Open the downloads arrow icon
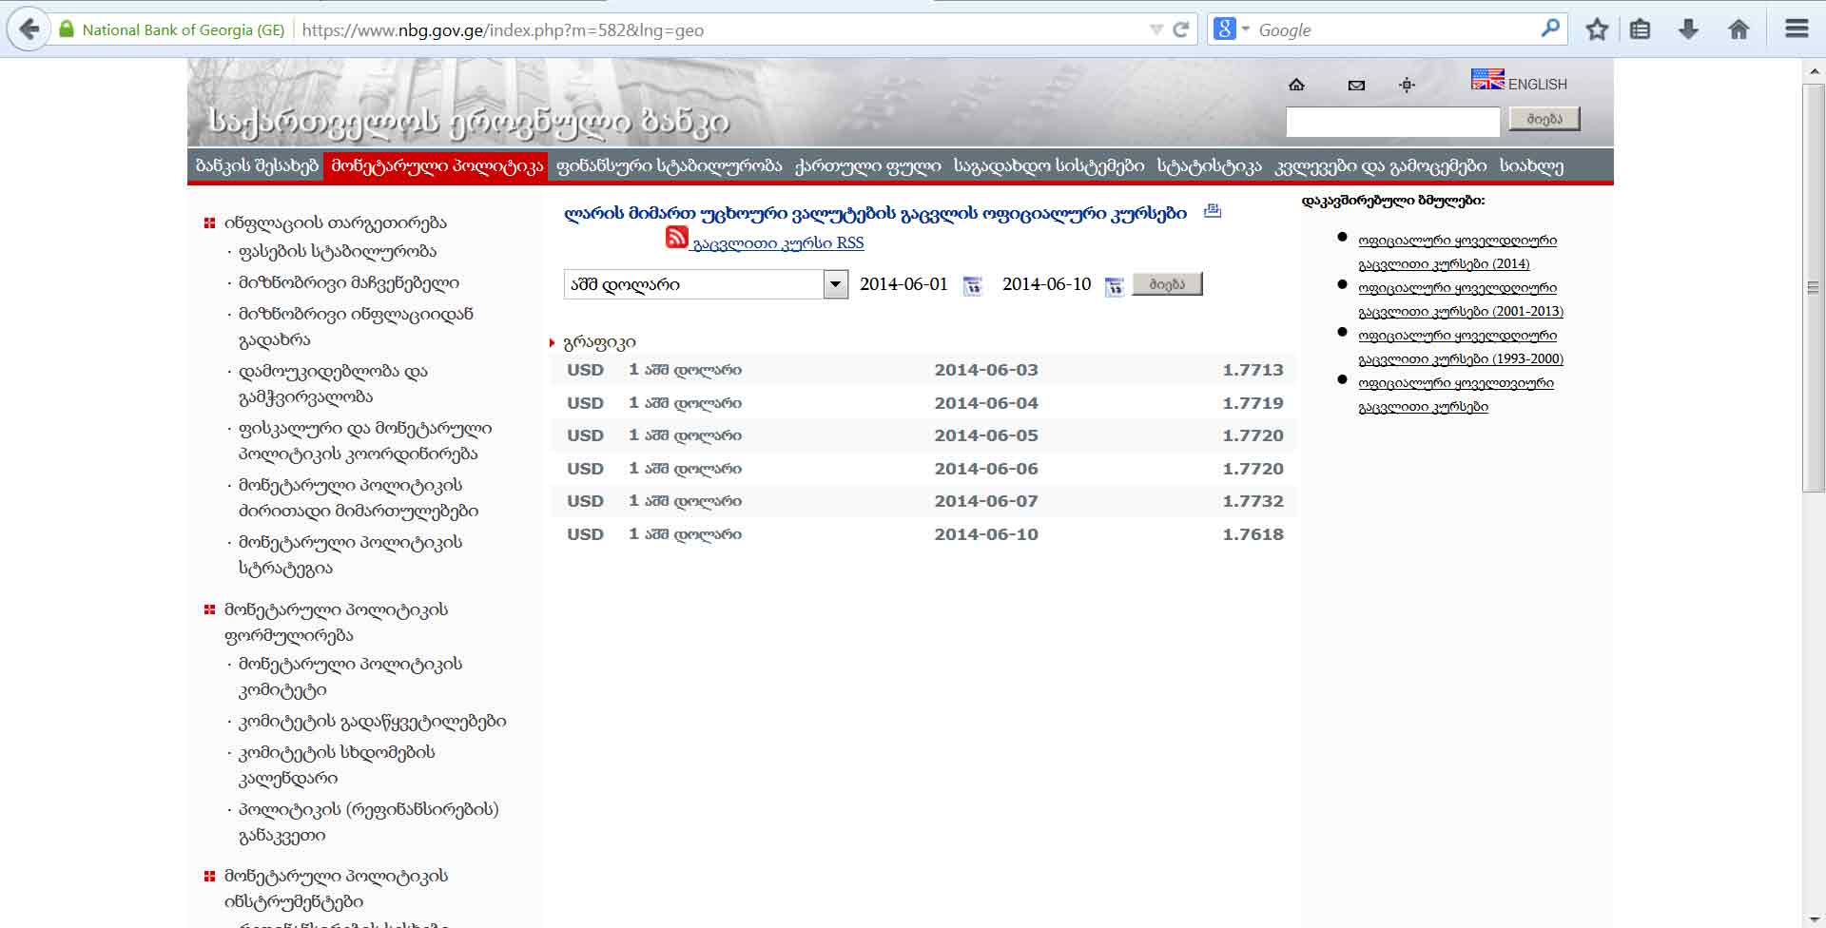This screenshot has height=928, width=1826. (x=1689, y=29)
